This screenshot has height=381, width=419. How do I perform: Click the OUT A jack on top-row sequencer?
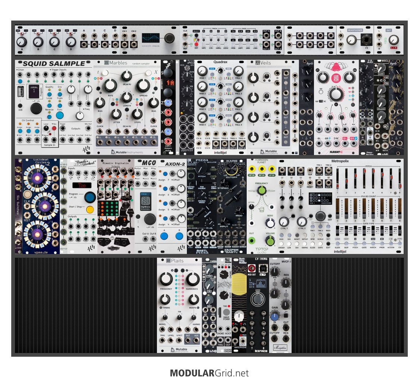pos(267,35)
